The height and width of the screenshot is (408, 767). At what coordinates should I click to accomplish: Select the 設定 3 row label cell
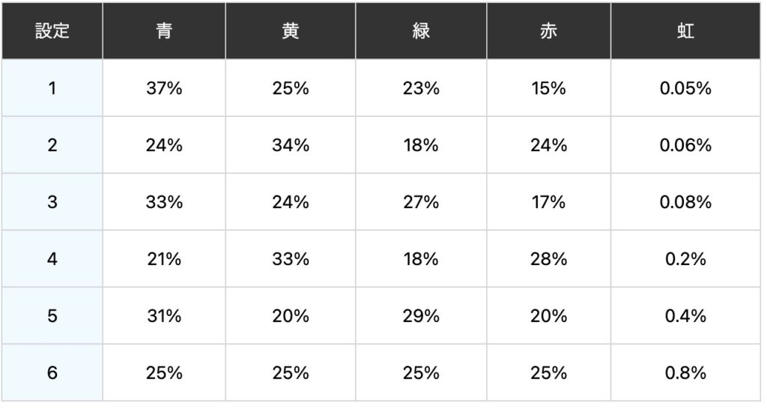point(52,202)
